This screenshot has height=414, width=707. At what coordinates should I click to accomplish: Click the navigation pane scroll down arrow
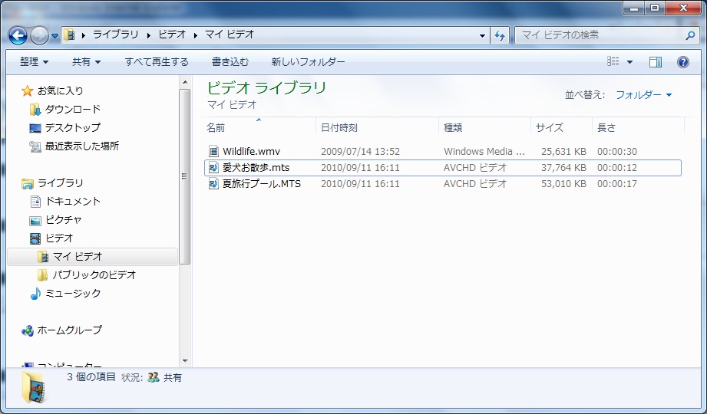point(185,361)
